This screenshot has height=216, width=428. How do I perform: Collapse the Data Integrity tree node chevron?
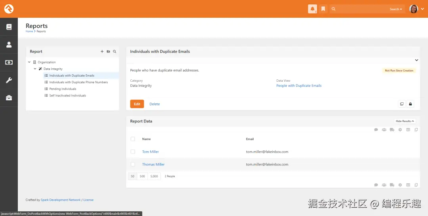click(35, 69)
